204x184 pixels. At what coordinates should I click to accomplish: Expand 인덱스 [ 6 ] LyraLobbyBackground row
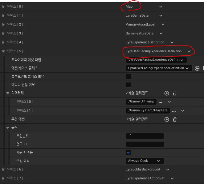click(x=3, y=170)
